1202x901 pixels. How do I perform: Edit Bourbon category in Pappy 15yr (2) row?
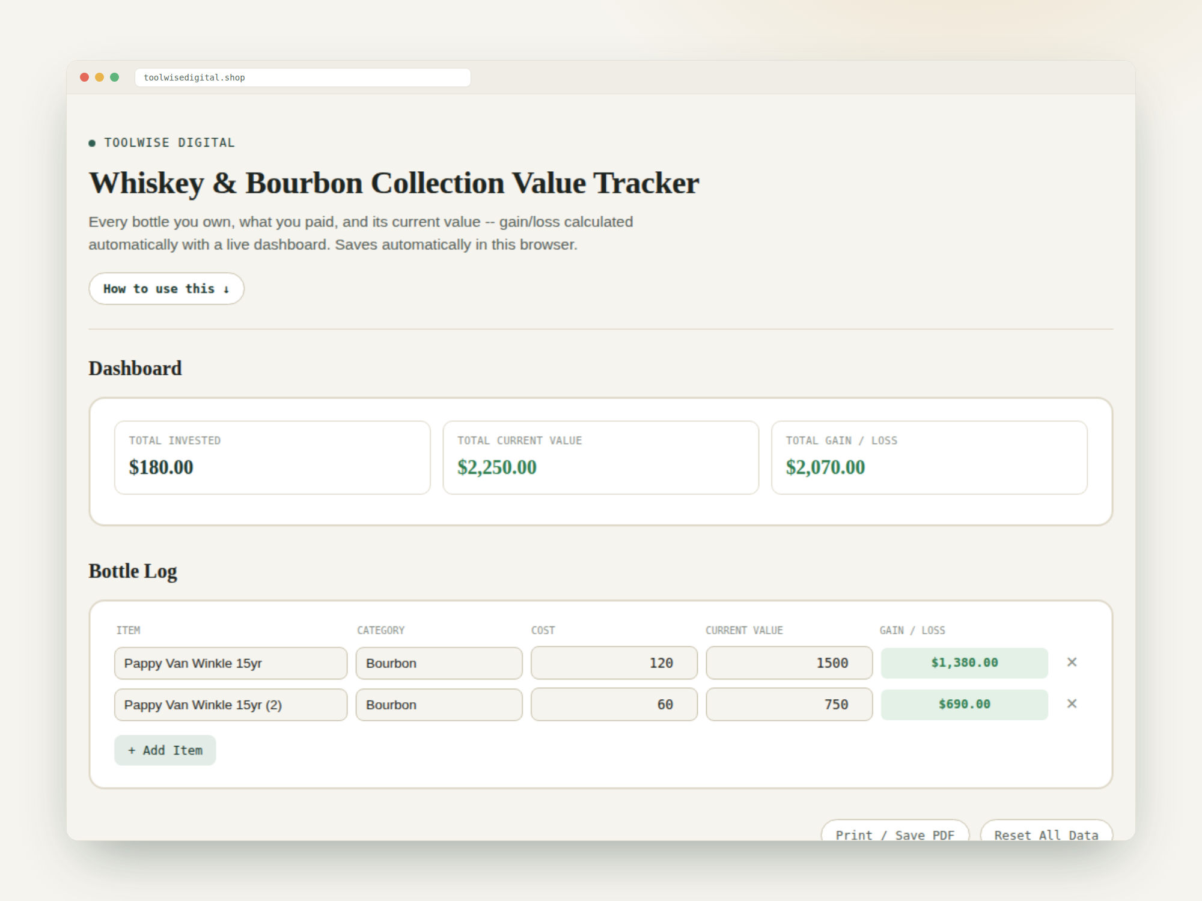click(439, 705)
